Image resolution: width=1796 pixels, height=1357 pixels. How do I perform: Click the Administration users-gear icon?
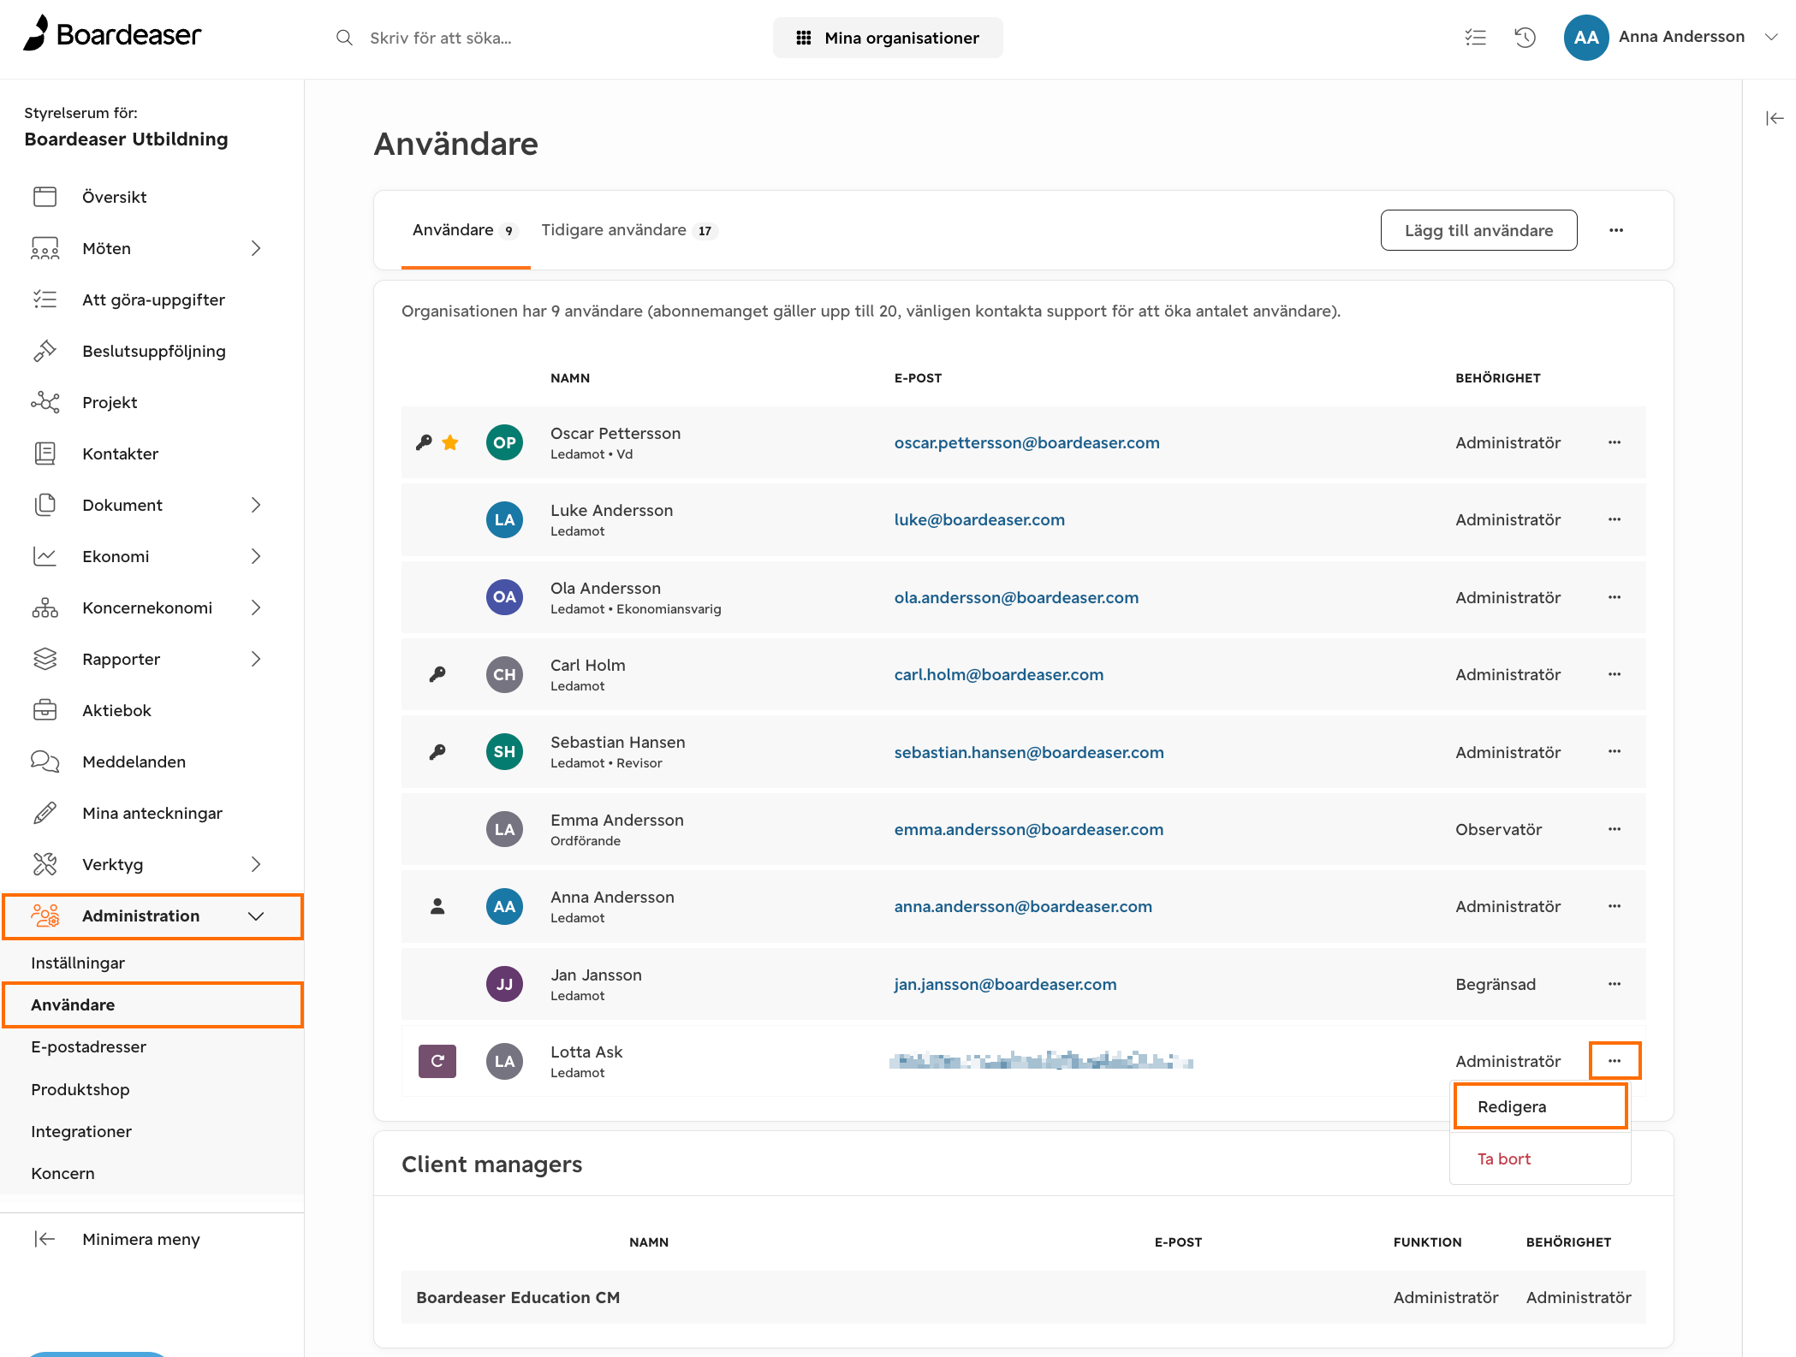[45, 916]
